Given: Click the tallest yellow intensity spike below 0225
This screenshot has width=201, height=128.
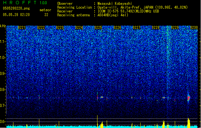Looking at the screenshot, I should (x=97, y=122).
